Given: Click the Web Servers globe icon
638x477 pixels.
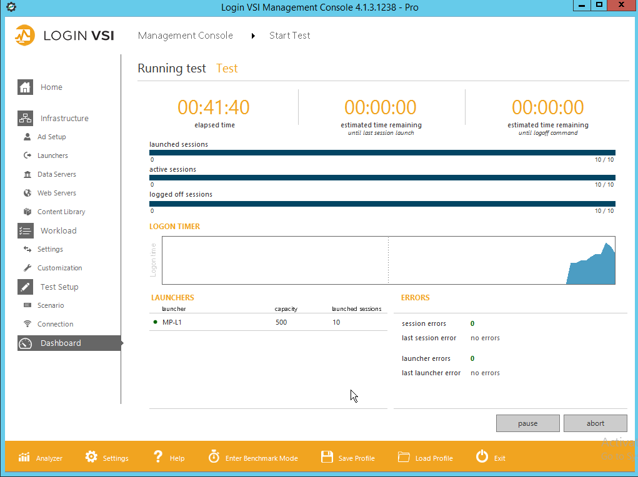Looking at the screenshot, I should [x=27, y=193].
